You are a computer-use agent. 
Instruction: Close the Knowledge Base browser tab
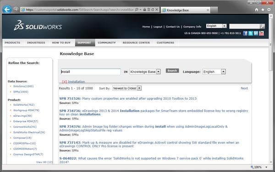(x=208, y=10)
